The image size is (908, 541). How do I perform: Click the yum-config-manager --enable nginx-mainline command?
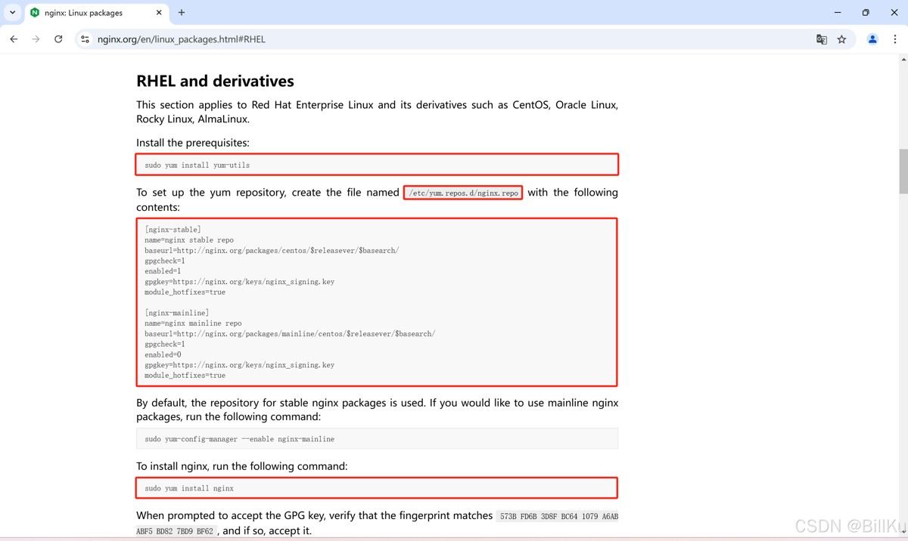(x=240, y=439)
